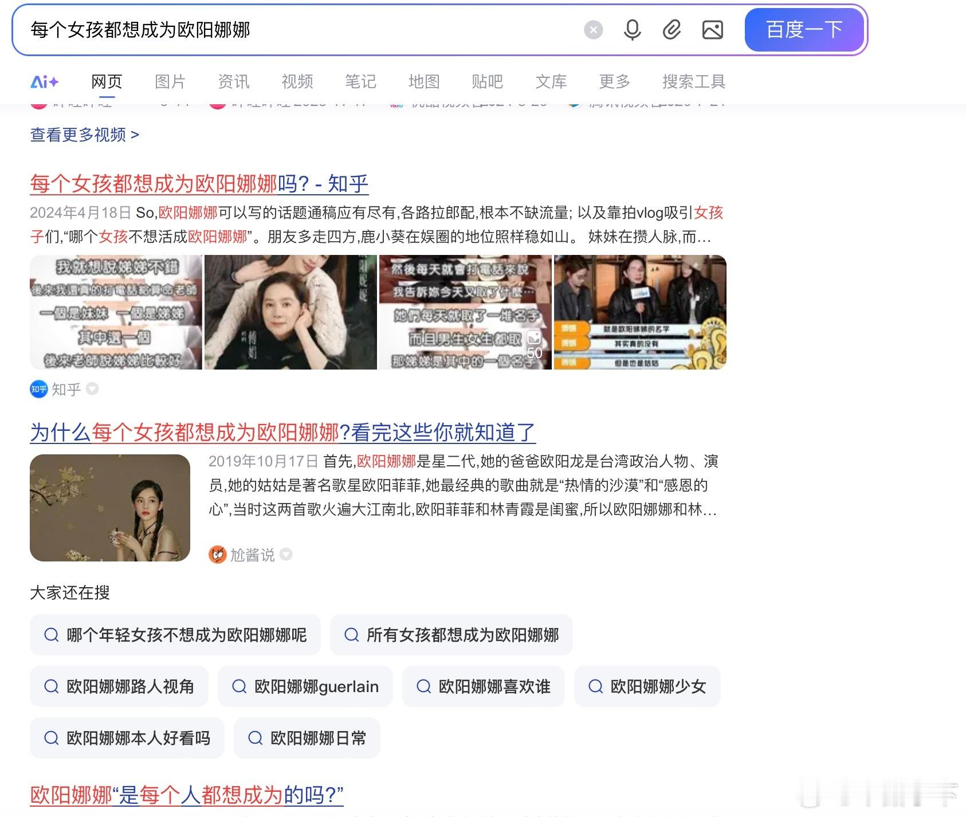This screenshot has height=817, width=966.
Task: Open the 视频 tab
Action: tap(297, 82)
